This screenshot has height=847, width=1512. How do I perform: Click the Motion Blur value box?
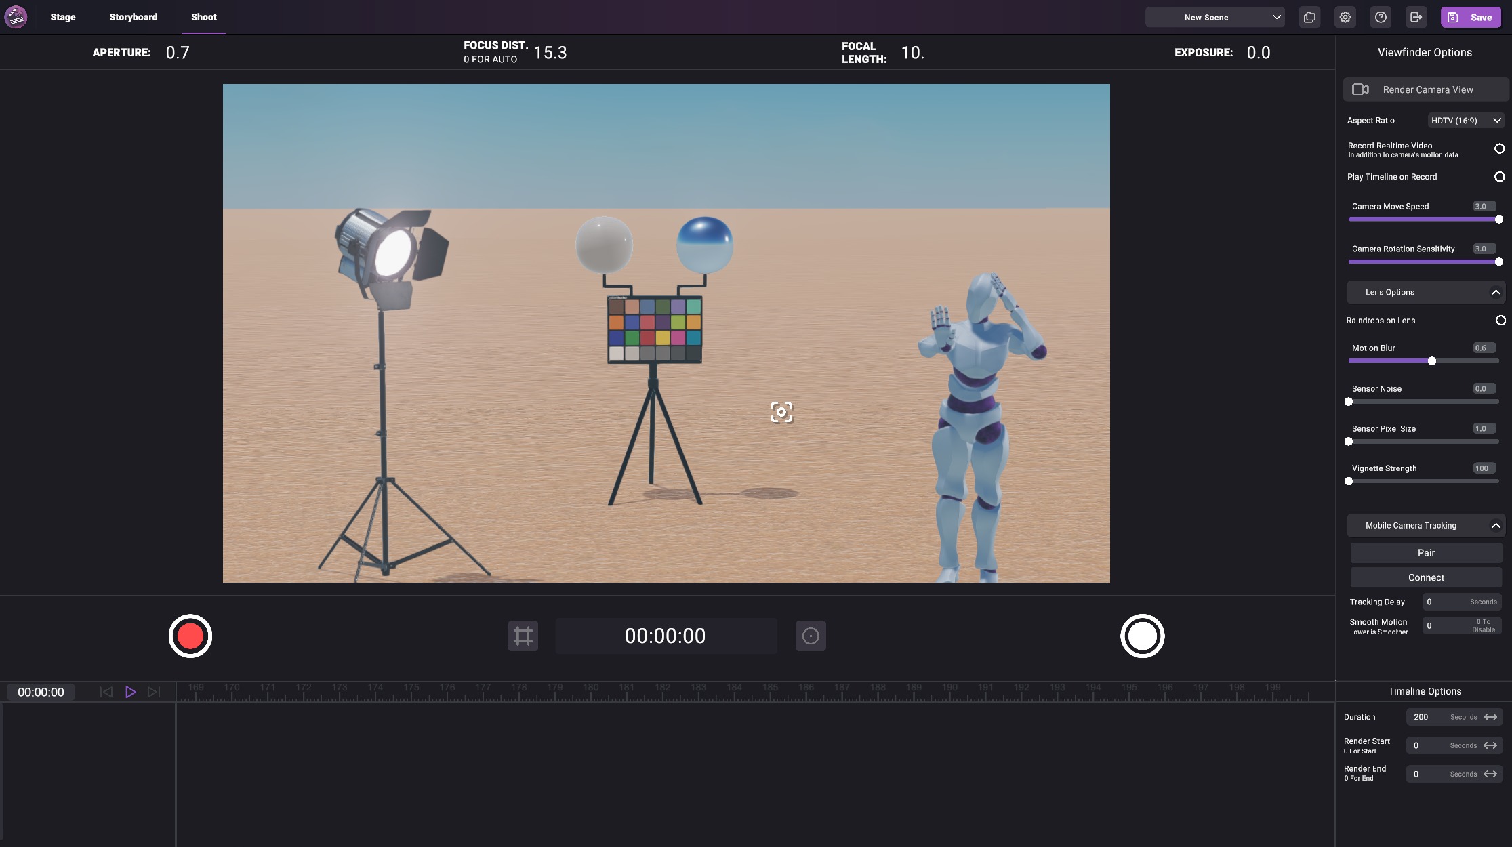click(x=1484, y=348)
